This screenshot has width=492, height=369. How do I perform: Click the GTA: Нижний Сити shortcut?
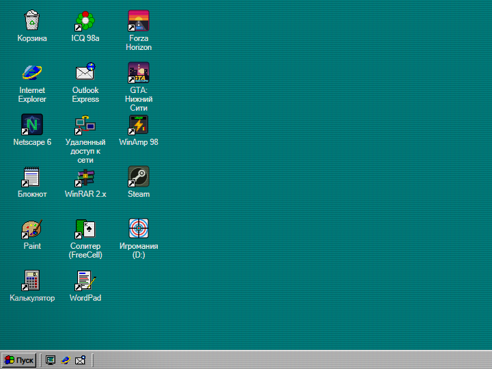coord(138,72)
